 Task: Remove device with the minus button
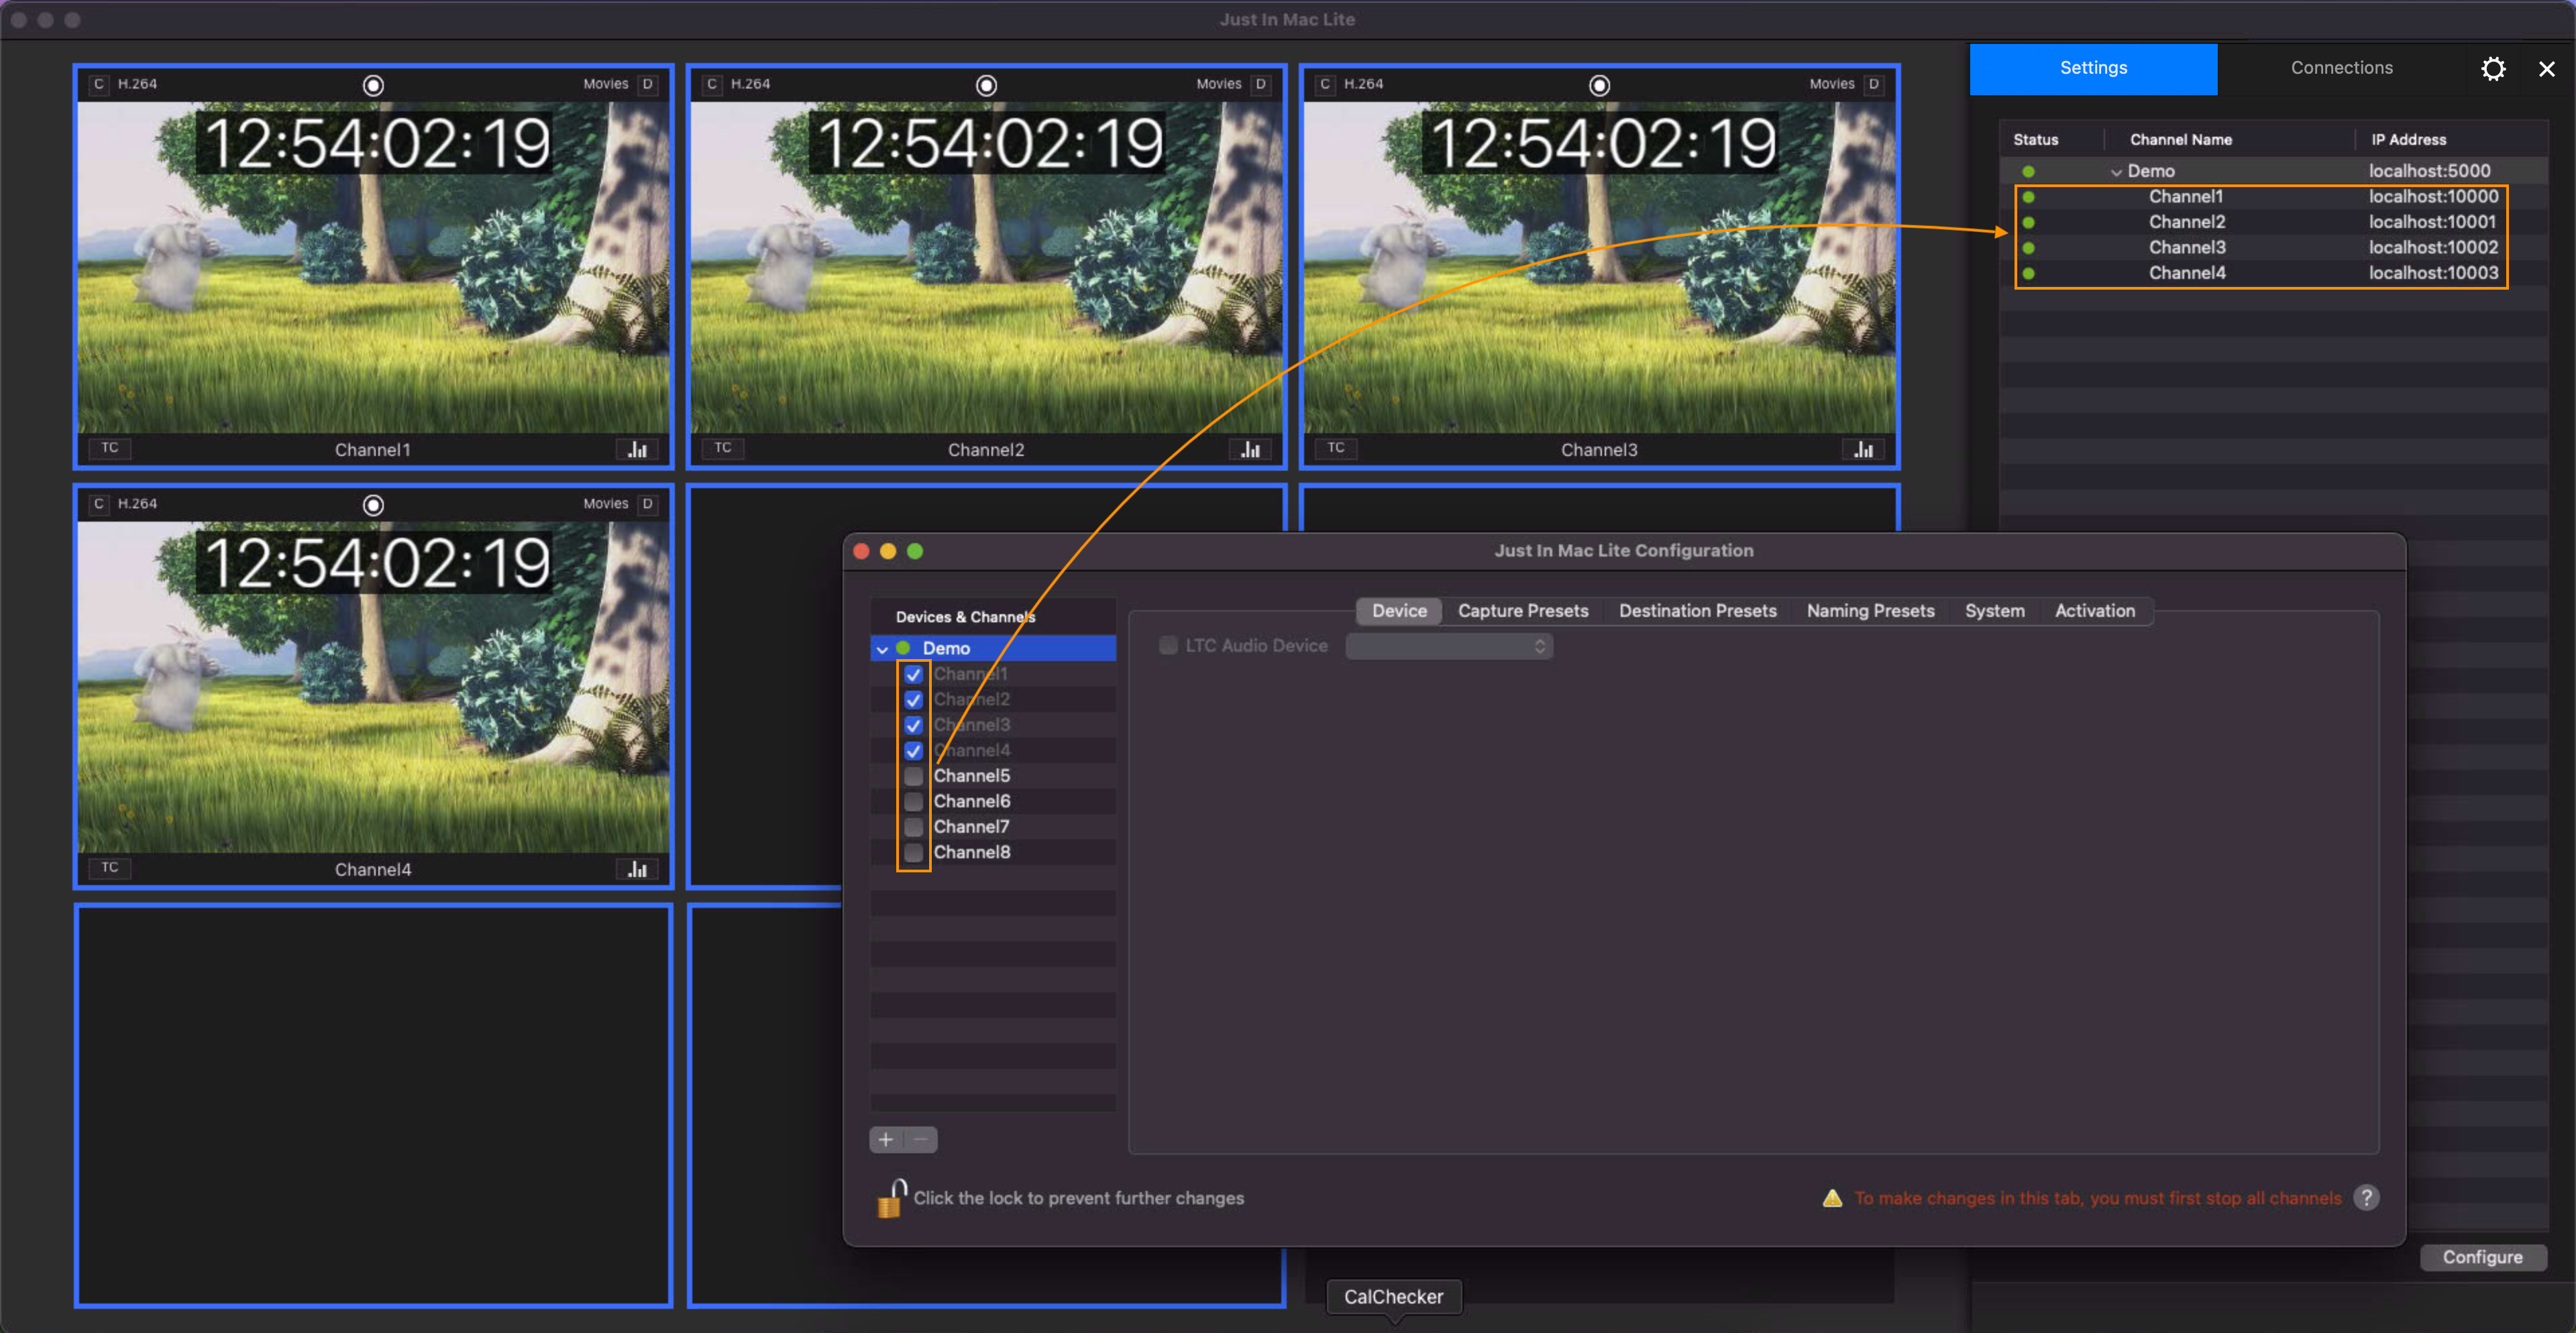click(x=921, y=1139)
